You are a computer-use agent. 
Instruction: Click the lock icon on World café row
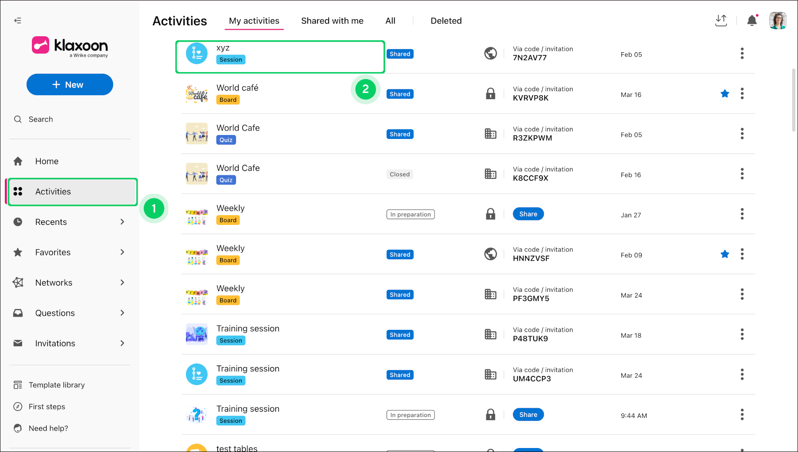490,93
